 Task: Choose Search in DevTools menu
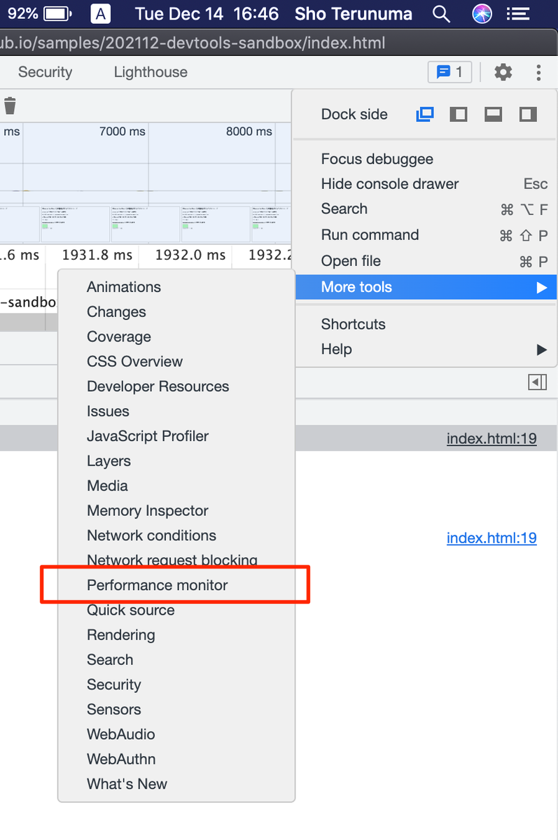click(x=426, y=209)
